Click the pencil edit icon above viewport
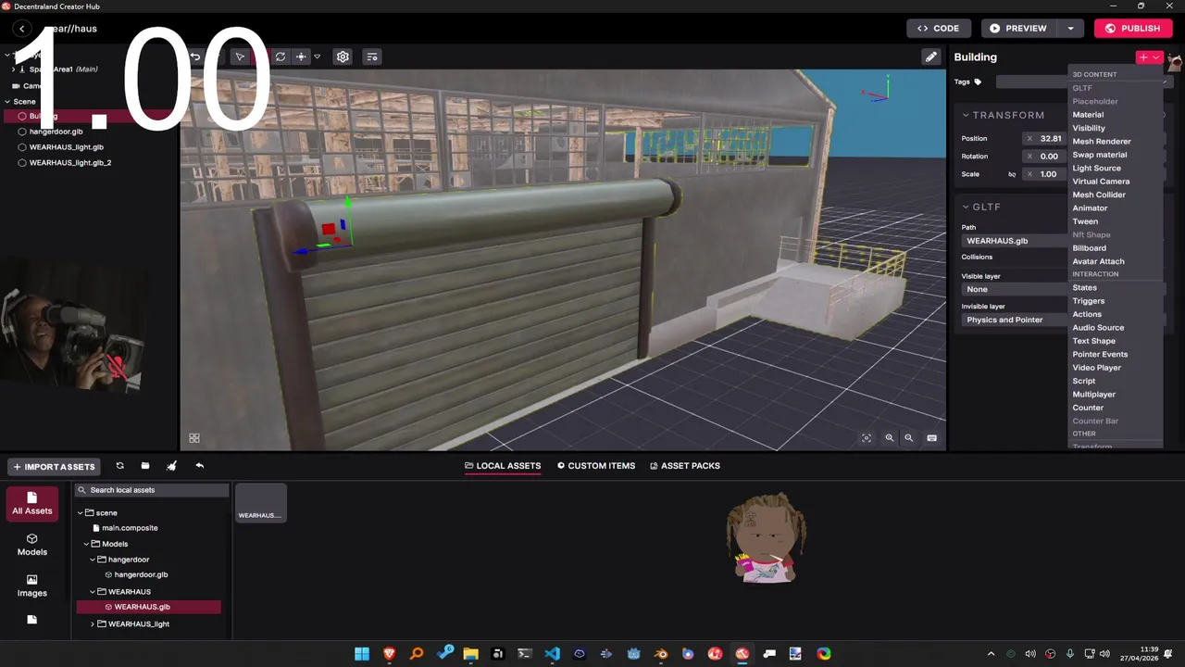 pos(931,57)
